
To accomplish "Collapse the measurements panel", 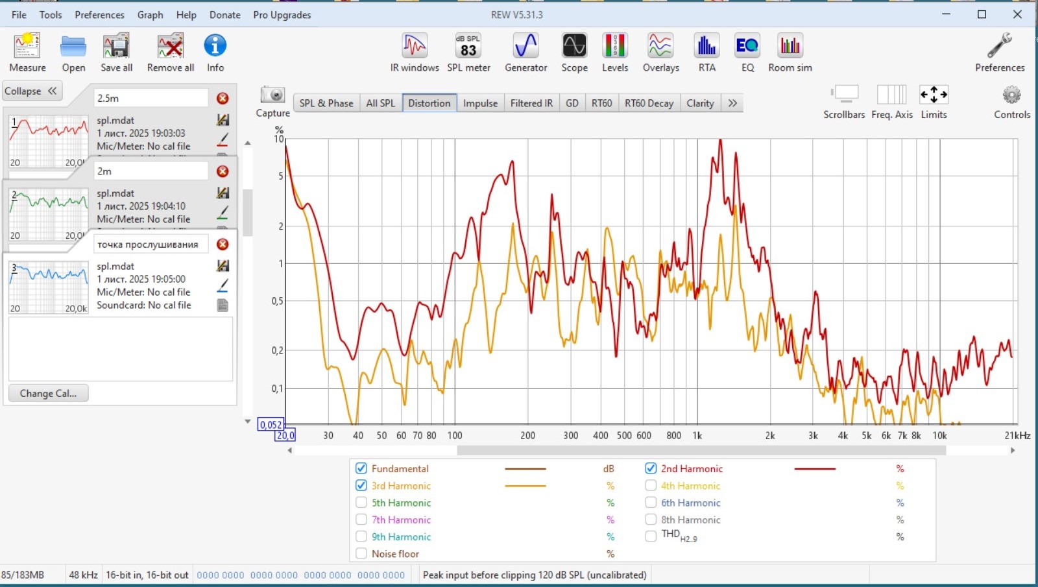I will [32, 91].
